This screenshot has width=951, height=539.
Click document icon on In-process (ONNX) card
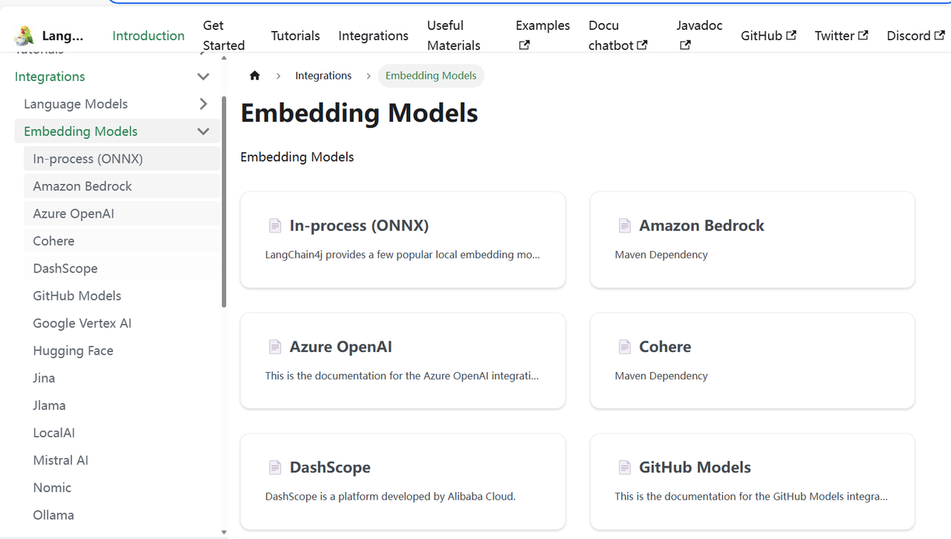275,226
